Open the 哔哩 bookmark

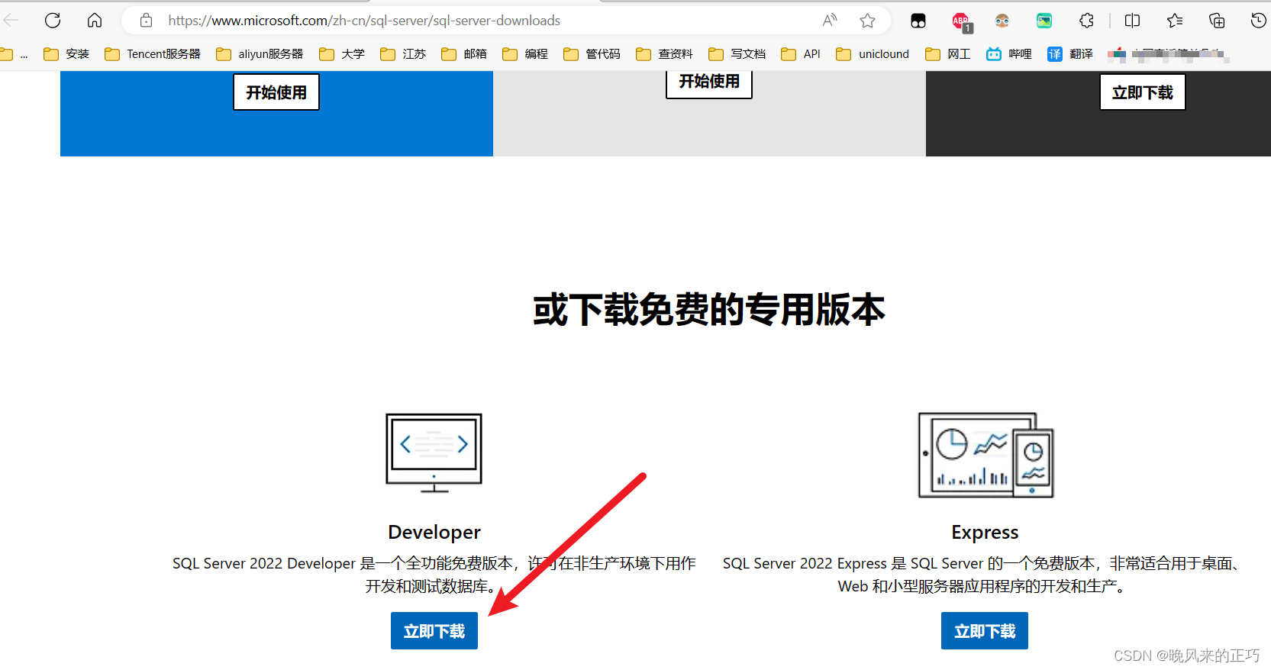[x=1008, y=54]
